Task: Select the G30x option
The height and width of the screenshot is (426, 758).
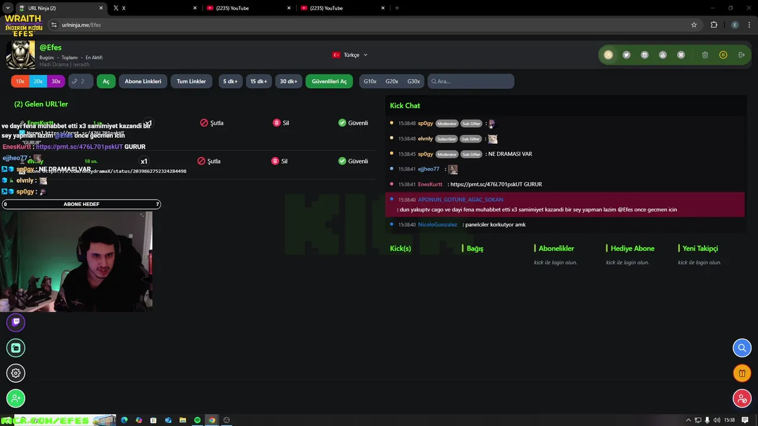Action: pos(413,82)
